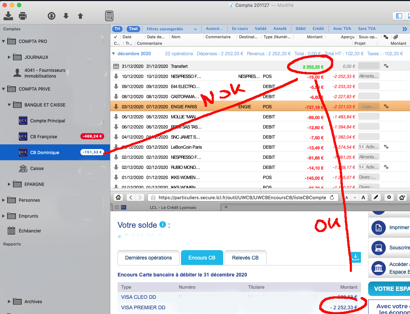
Task: Collapse the décembre 2020 group
Action: point(114,54)
